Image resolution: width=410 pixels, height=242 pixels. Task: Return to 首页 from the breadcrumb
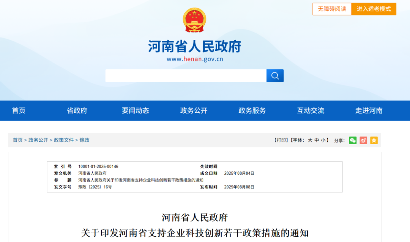(18, 140)
